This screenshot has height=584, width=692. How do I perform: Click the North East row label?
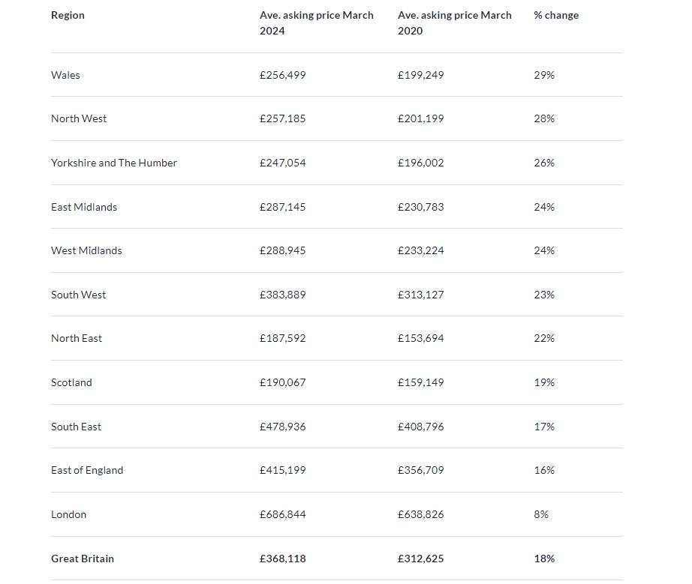(x=77, y=338)
